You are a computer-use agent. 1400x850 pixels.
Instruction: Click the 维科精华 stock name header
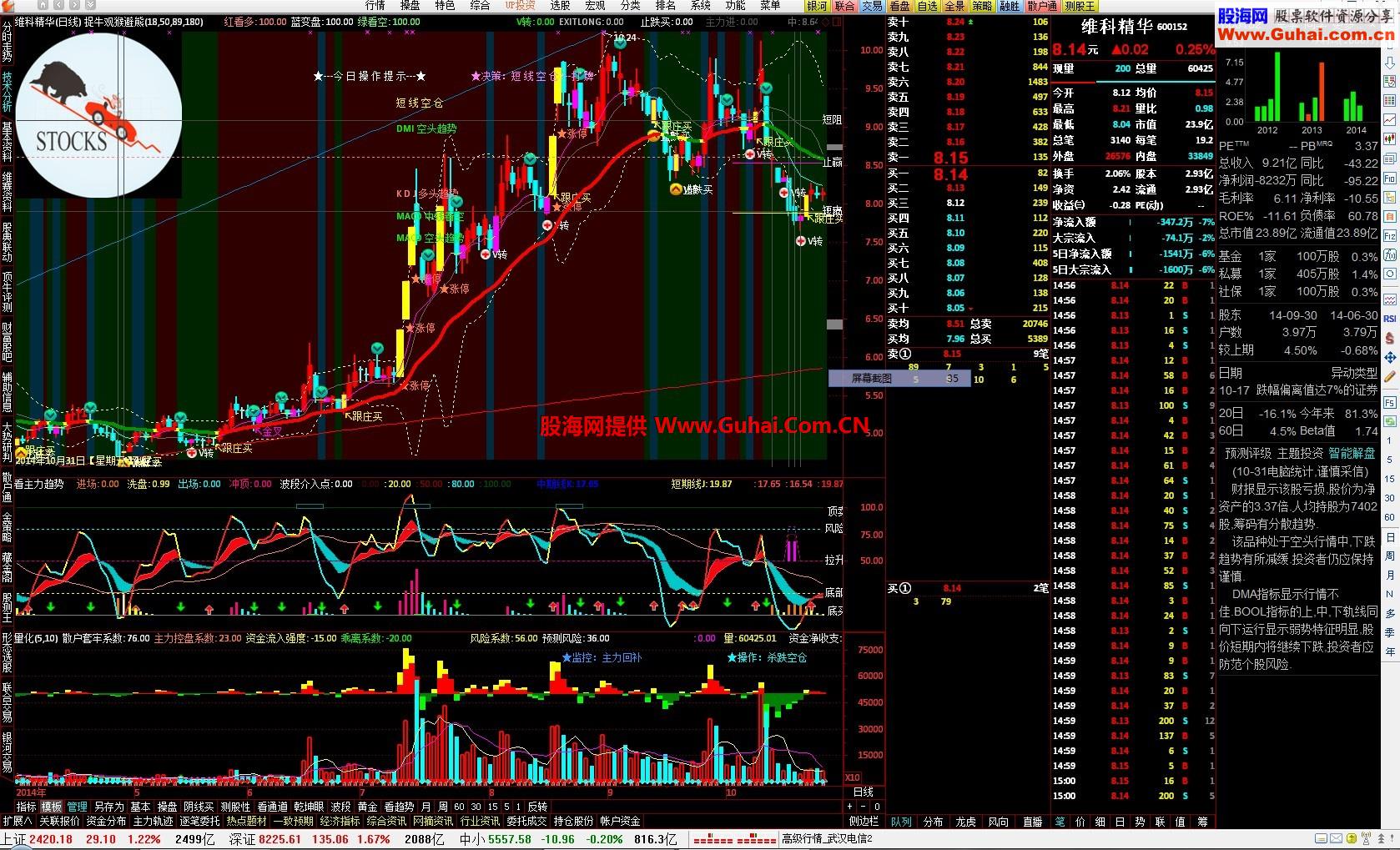(x=1118, y=28)
